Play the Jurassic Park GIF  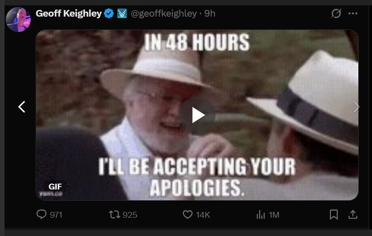pos(197,115)
